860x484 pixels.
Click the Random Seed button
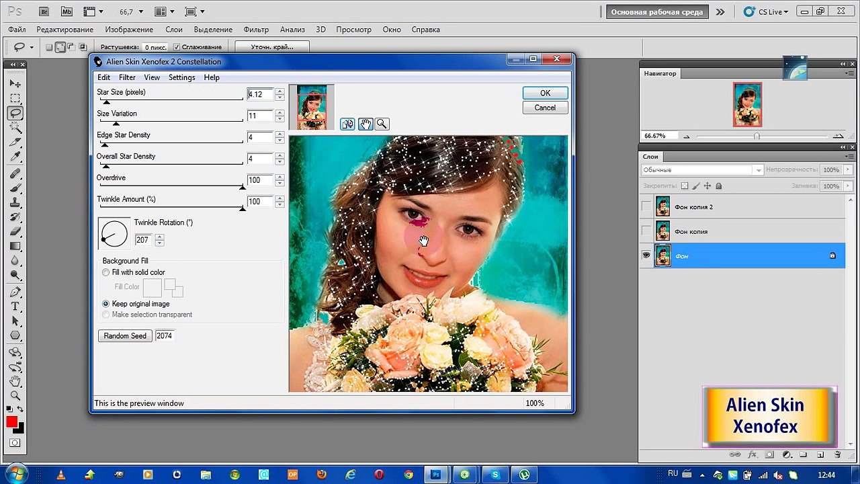point(125,335)
